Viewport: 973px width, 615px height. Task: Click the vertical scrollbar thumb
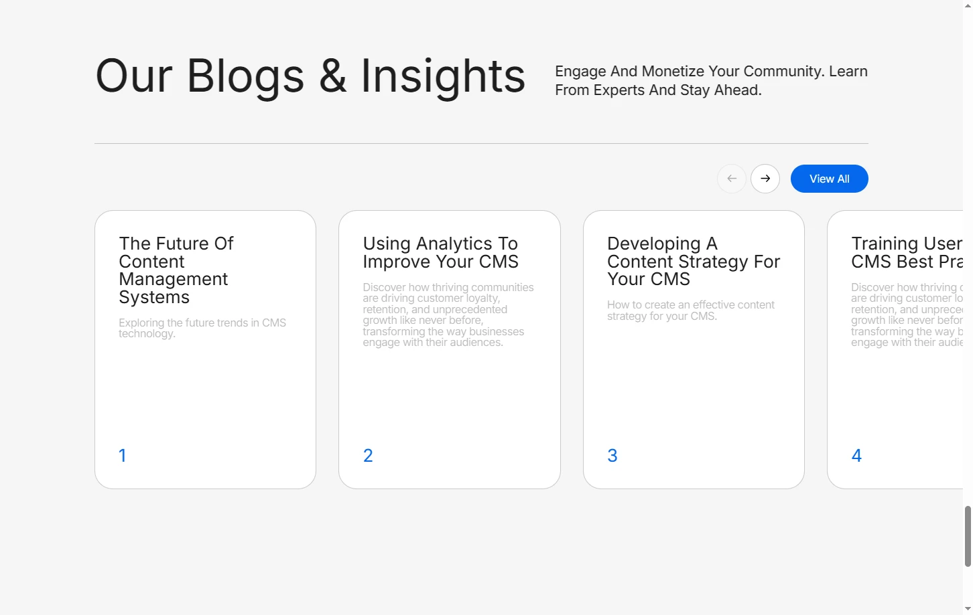tap(968, 537)
